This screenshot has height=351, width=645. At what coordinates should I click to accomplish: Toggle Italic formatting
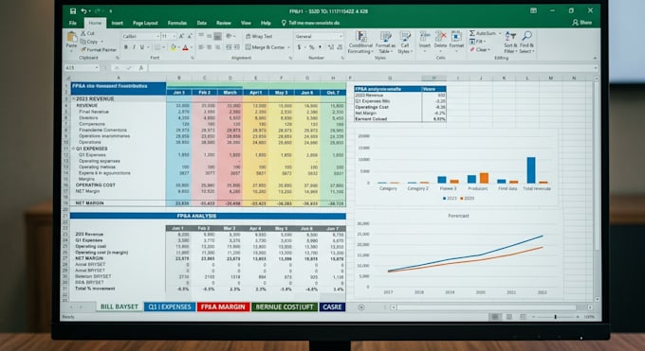click(134, 47)
